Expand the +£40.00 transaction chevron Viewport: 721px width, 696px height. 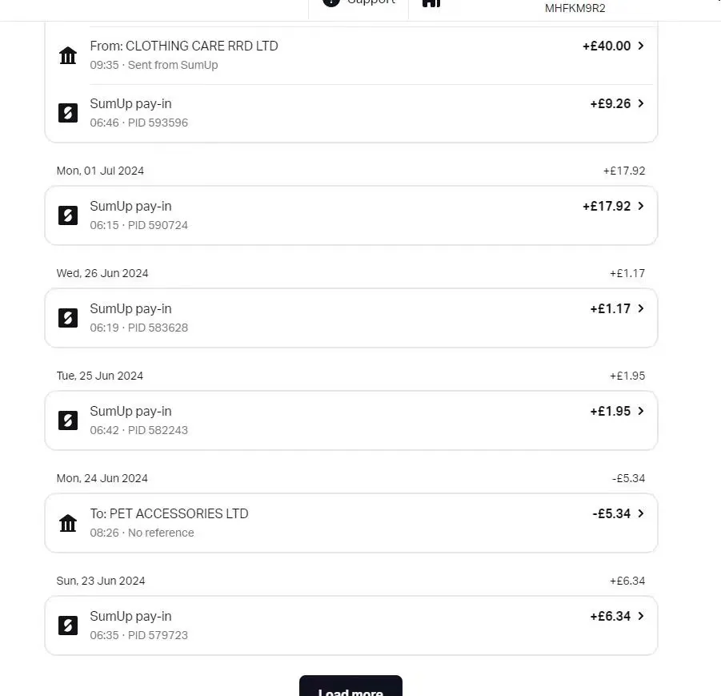(x=640, y=46)
